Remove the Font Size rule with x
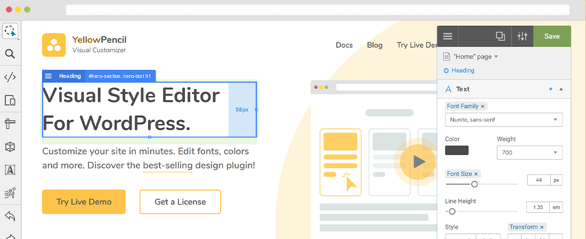The height and width of the screenshot is (239, 586). [476, 174]
